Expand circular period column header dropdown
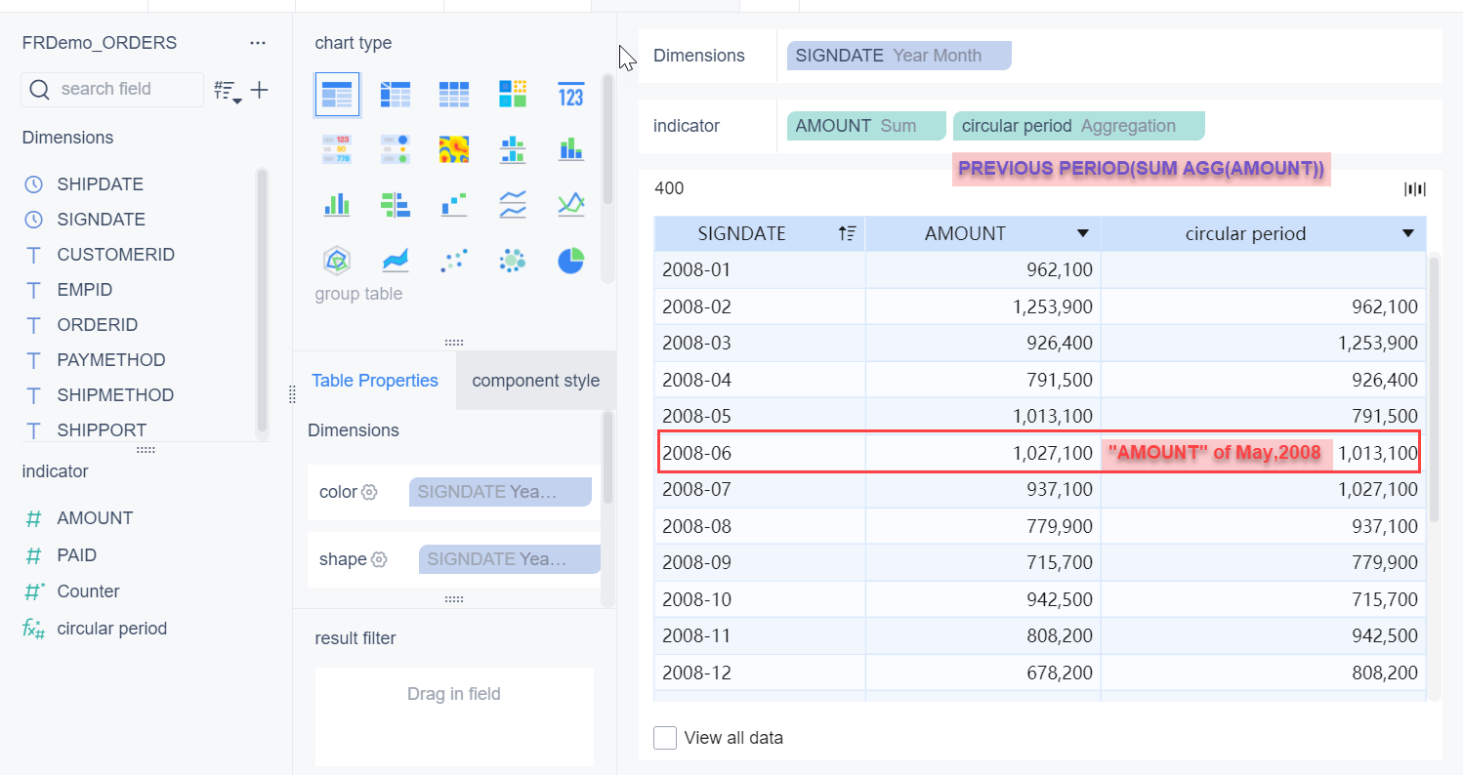The width and height of the screenshot is (1463, 775). pos(1407,233)
